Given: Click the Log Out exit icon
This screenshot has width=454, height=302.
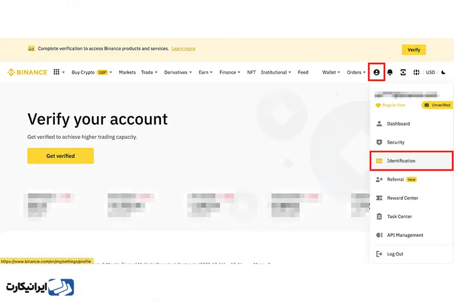Looking at the screenshot, I should 379,254.
